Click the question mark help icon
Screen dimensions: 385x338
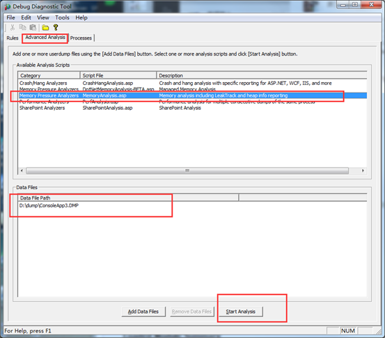pyautogui.click(x=56, y=28)
